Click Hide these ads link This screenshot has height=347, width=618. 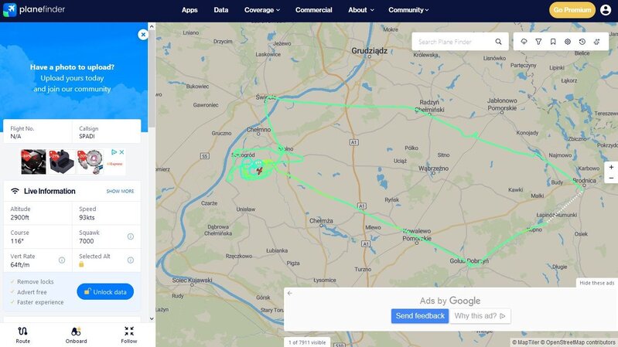point(596,283)
